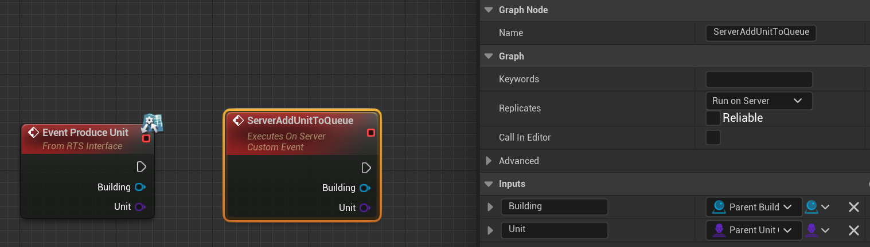Viewport: 870px width, 247px height.
Task: Collapse the Inputs section
Action: pos(489,184)
